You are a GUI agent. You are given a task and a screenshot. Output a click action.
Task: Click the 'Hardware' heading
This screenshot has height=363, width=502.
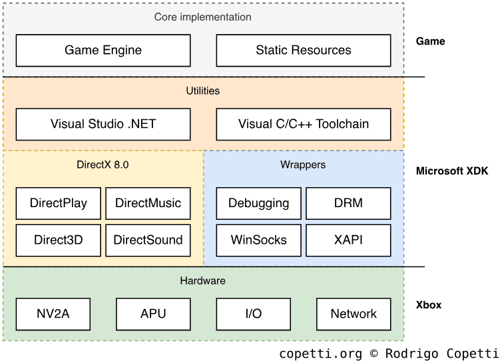tap(202, 280)
